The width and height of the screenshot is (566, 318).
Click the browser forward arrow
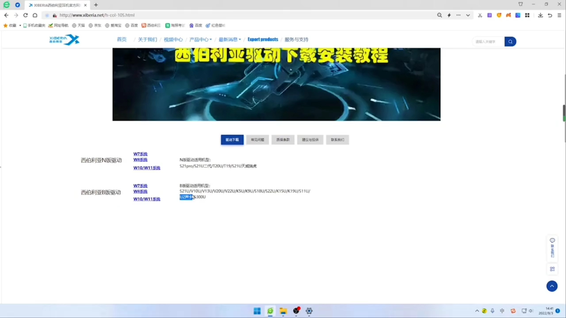[x=16, y=15]
